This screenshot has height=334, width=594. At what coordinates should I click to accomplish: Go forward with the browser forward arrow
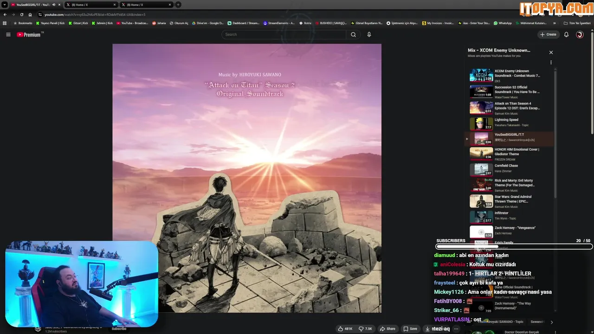[13, 14]
